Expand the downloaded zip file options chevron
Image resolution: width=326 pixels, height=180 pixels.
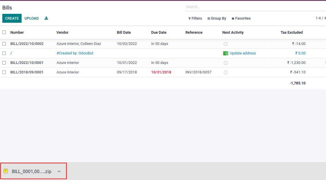click(59, 171)
